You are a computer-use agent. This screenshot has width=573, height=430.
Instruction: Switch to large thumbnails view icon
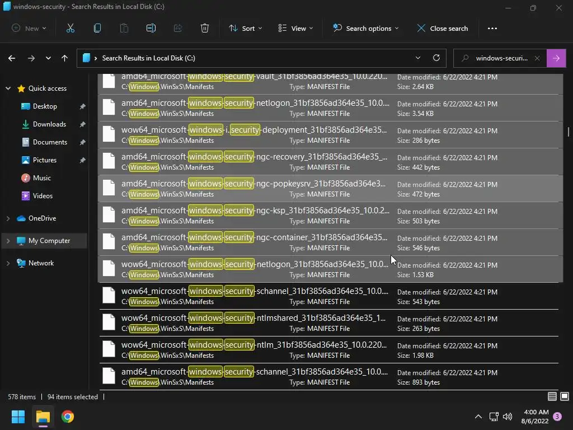pyautogui.click(x=565, y=396)
